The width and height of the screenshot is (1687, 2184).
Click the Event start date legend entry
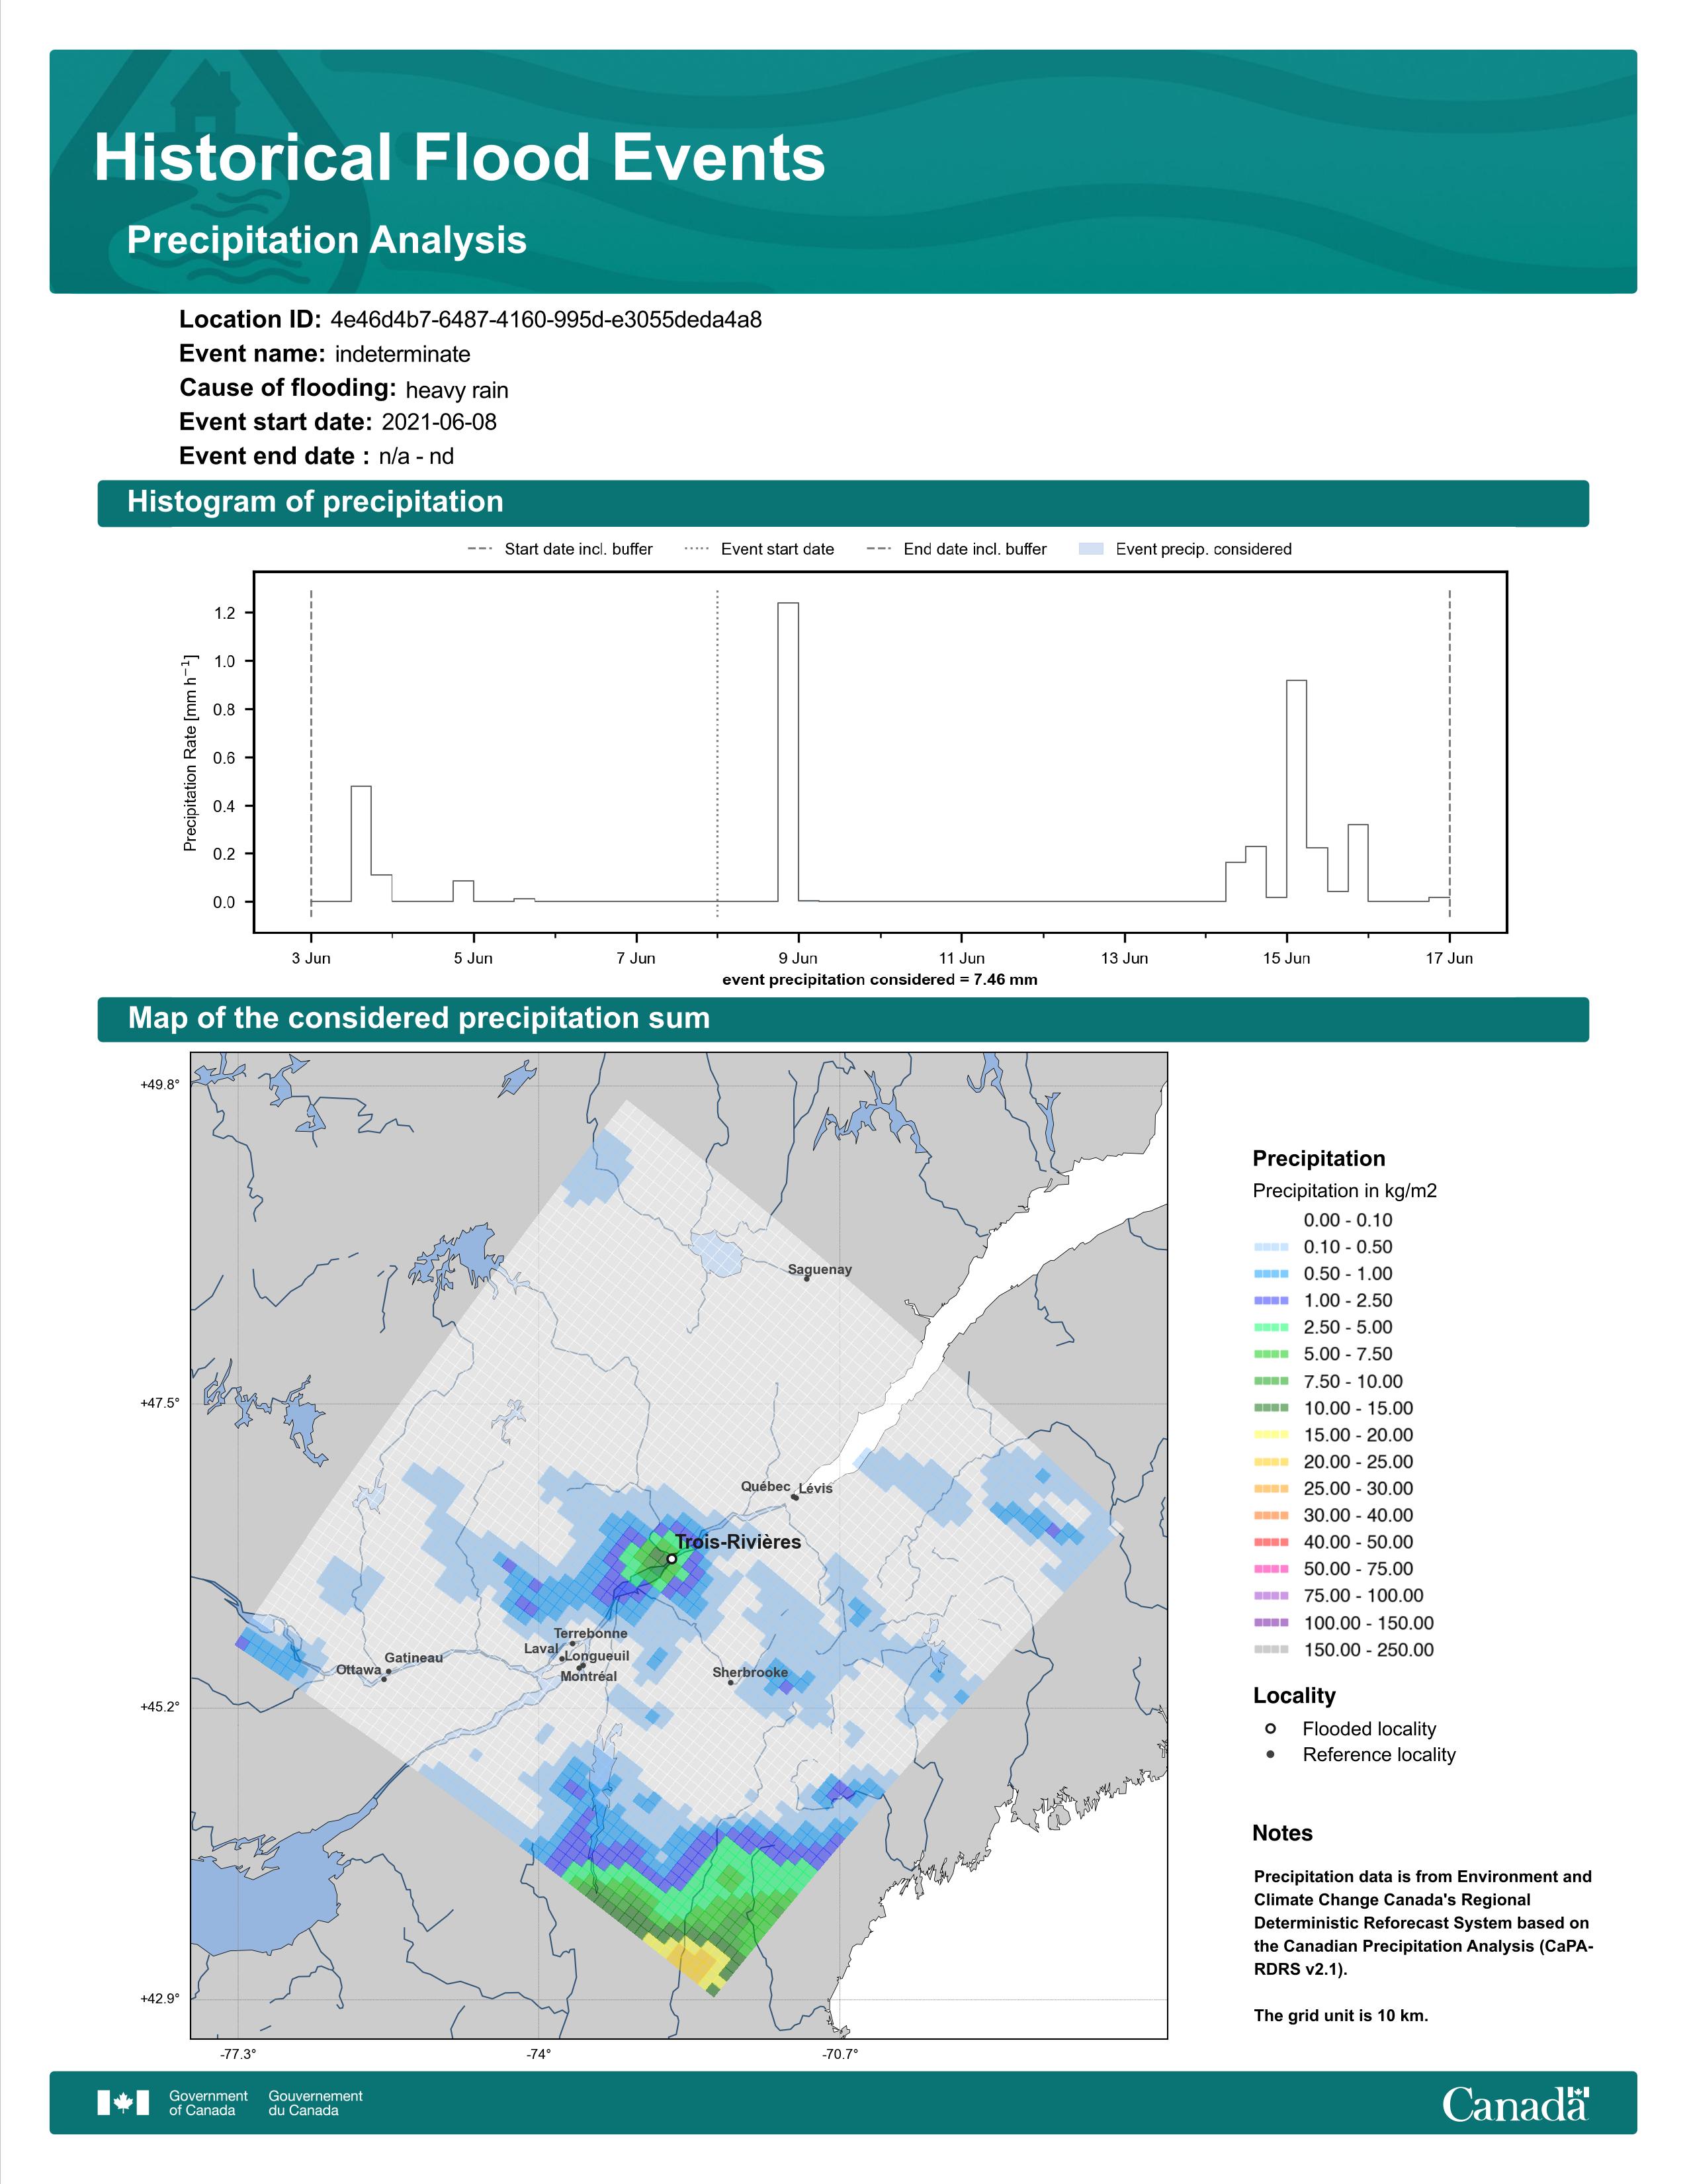pyautogui.click(x=759, y=549)
